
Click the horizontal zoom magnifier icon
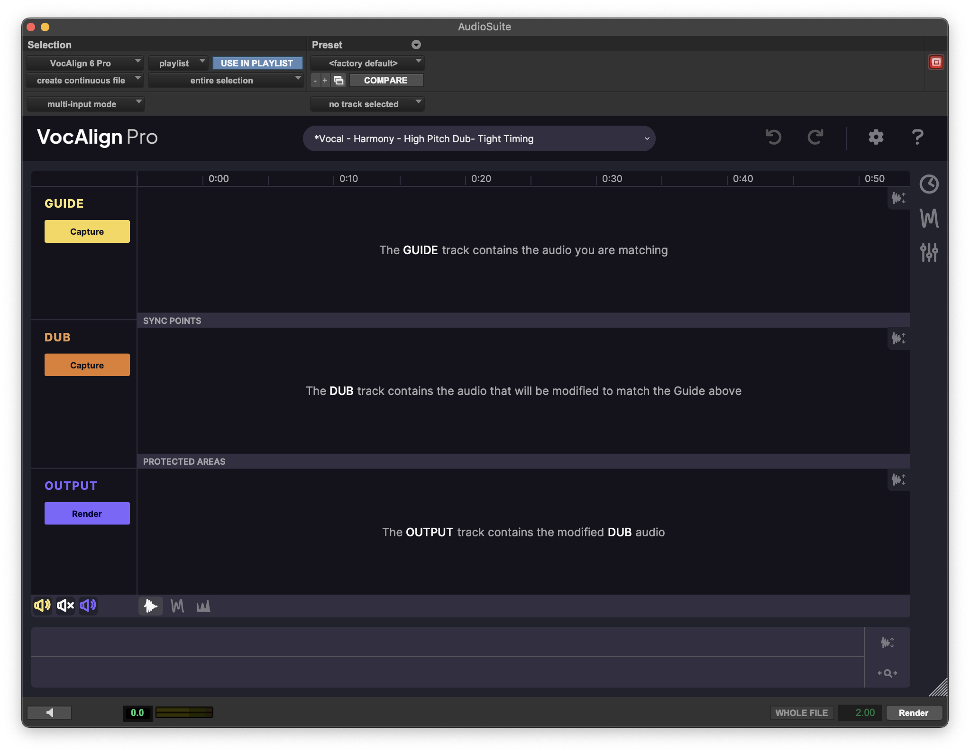(x=887, y=673)
